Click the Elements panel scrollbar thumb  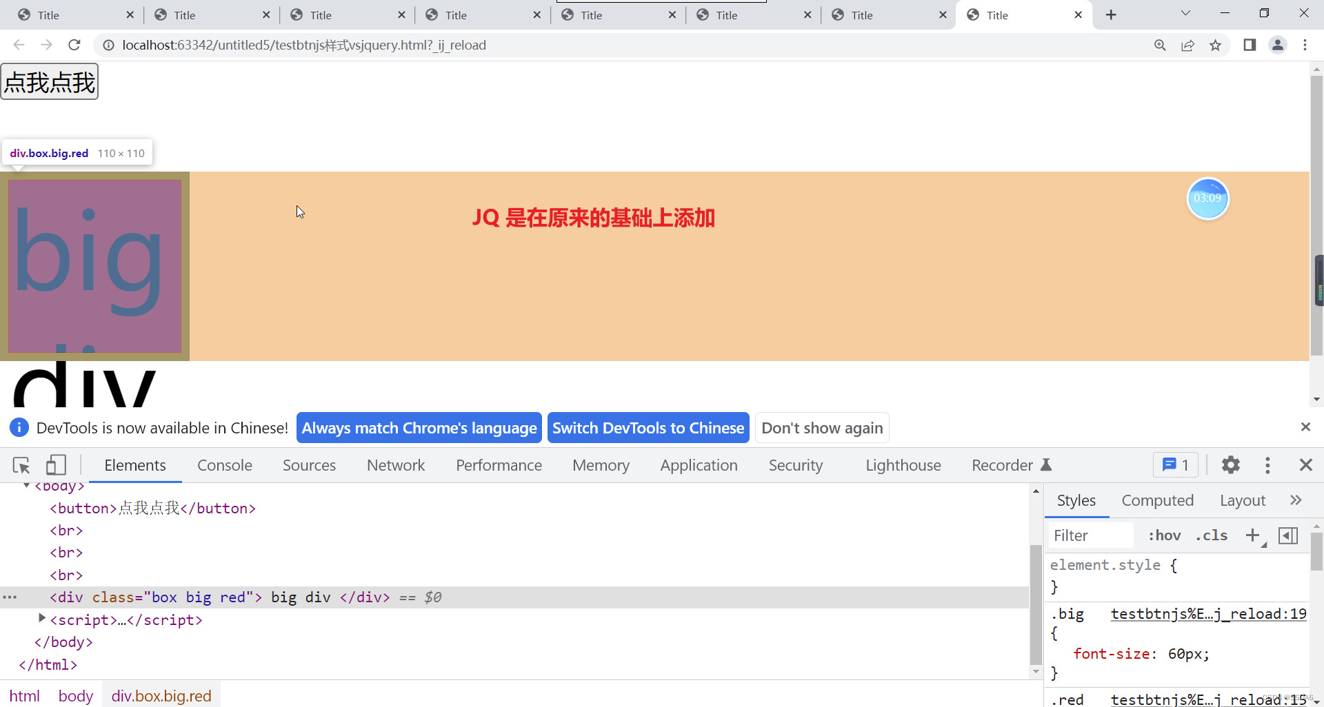point(1035,604)
